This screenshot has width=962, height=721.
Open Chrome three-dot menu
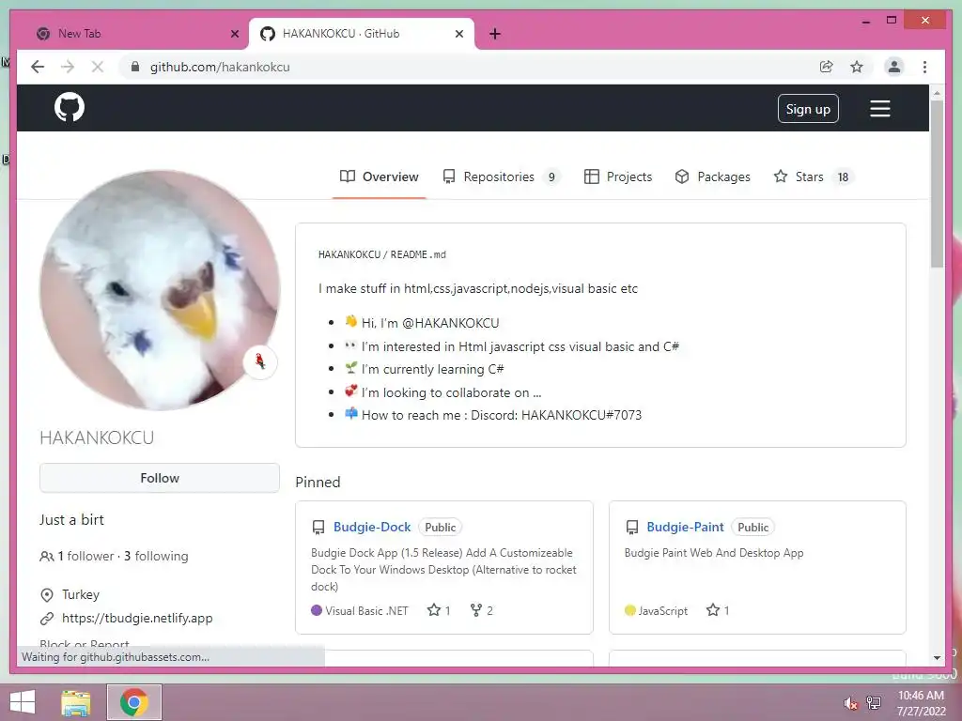click(x=924, y=67)
